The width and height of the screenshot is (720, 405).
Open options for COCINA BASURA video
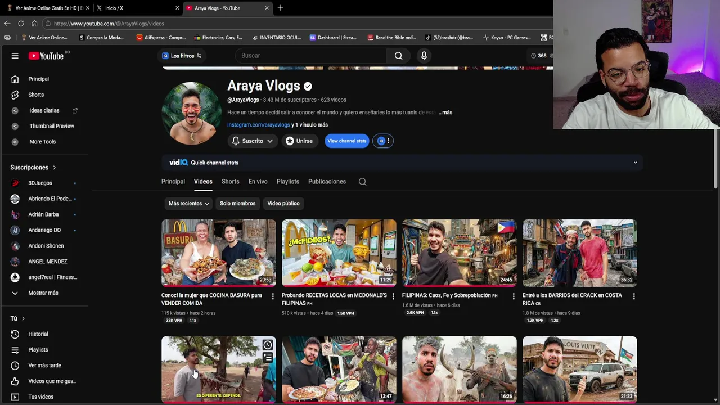[273, 296]
